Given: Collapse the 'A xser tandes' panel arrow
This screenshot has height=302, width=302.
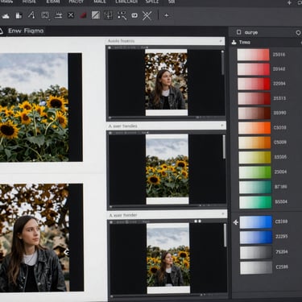Looking at the screenshot, I should (221, 126).
